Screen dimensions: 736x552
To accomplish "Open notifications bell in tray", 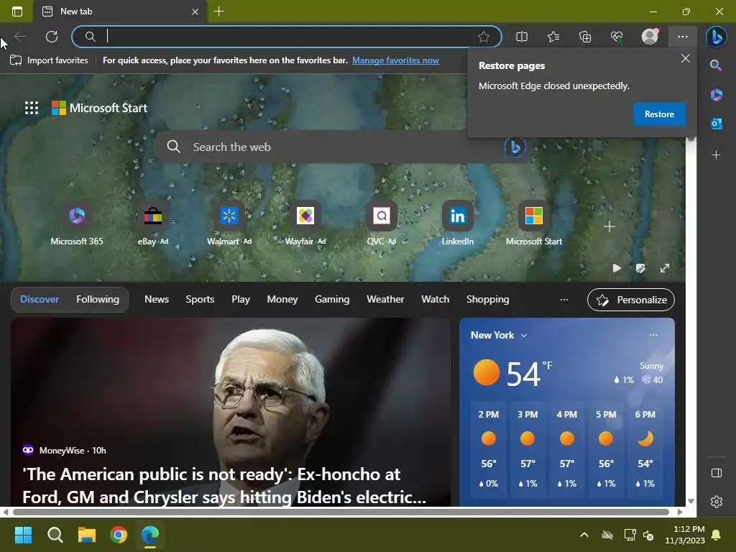I will [x=717, y=535].
